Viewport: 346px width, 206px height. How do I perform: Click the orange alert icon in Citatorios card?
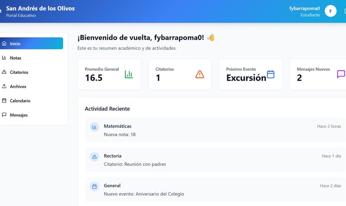(200, 74)
